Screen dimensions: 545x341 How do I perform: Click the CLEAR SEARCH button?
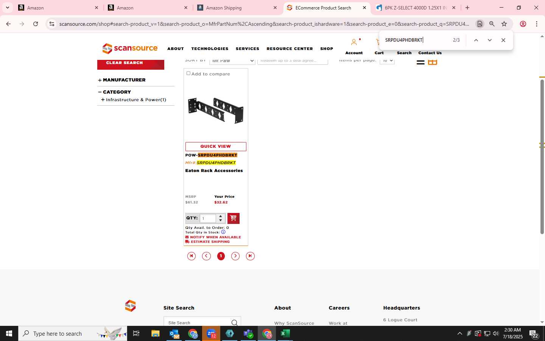pos(131,64)
